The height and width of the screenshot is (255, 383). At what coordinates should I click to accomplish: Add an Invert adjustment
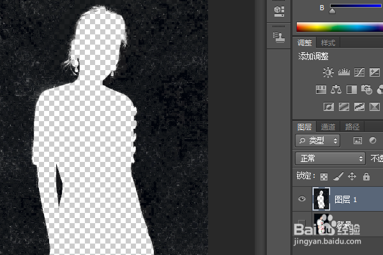tap(329, 106)
